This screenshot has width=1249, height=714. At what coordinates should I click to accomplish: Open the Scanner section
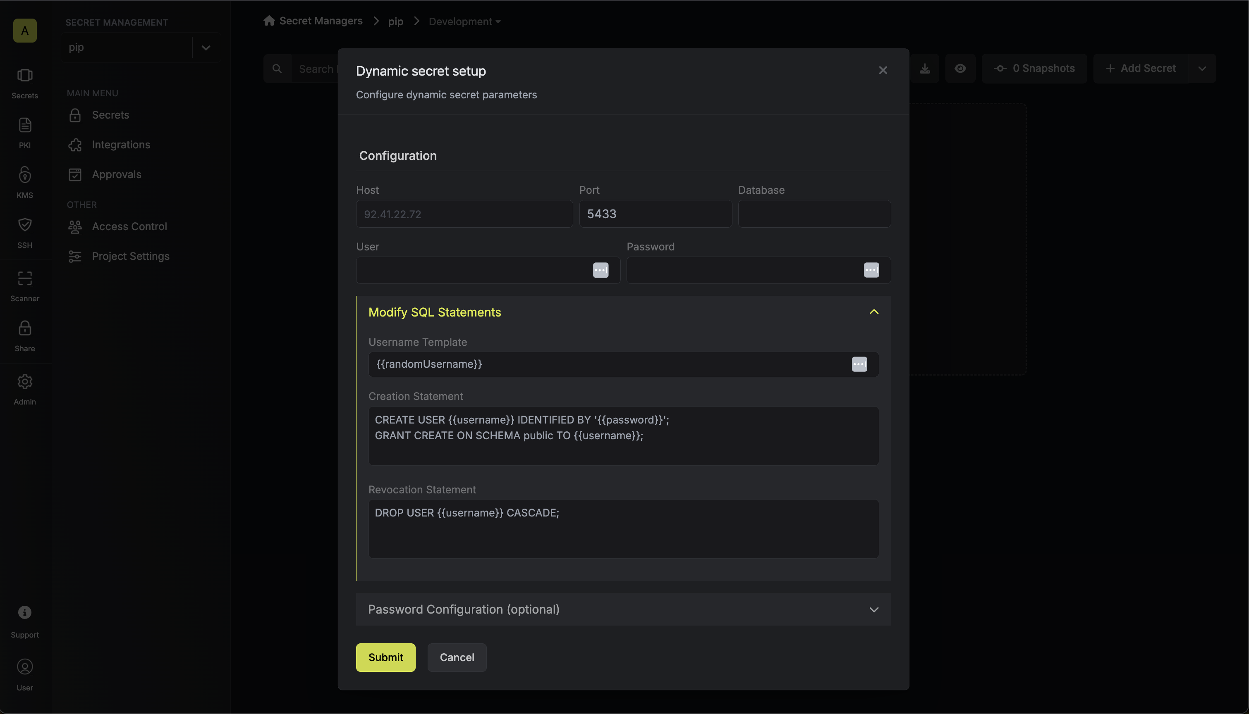click(24, 286)
